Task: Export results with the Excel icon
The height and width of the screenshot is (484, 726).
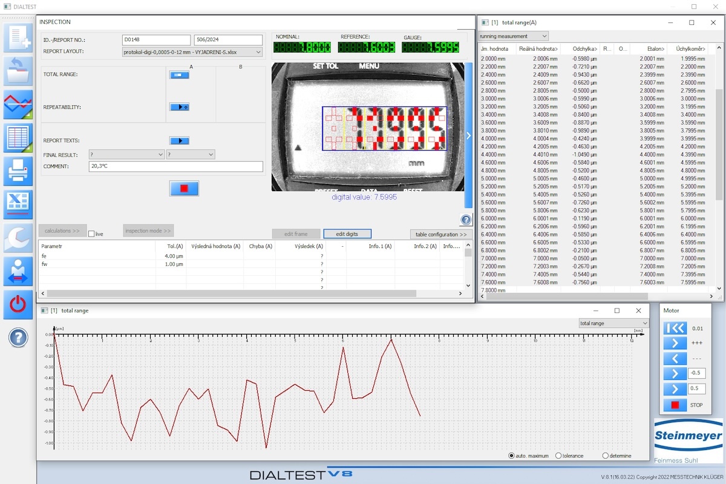Action: [x=18, y=204]
